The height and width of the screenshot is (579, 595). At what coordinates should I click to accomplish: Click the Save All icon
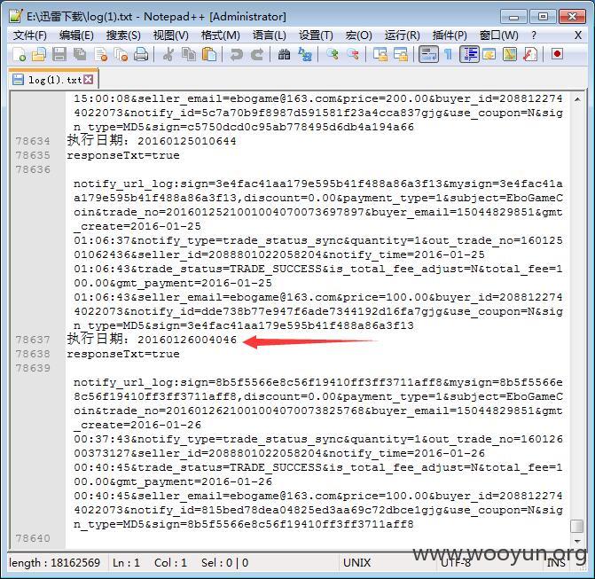pyautogui.click(x=80, y=55)
